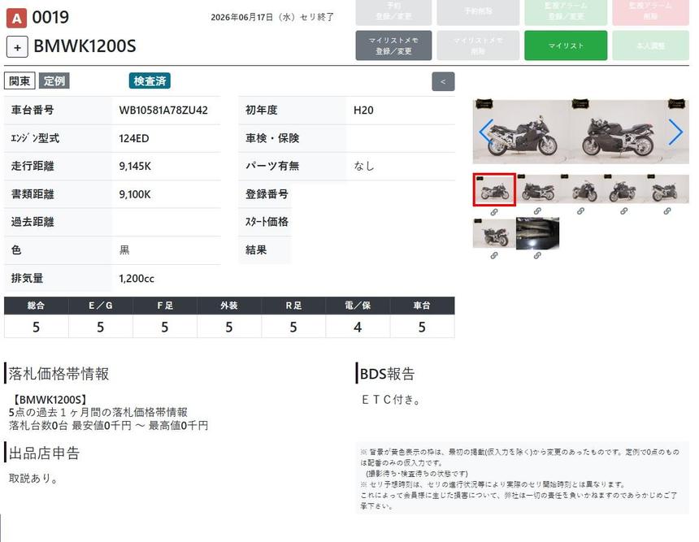
Task: Click first year value H20
Action: [x=363, y=110]
